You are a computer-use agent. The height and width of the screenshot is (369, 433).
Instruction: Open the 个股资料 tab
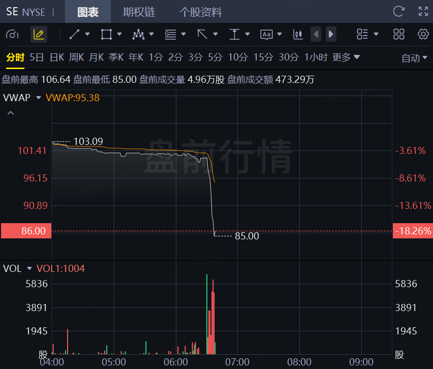coord(200,12)
